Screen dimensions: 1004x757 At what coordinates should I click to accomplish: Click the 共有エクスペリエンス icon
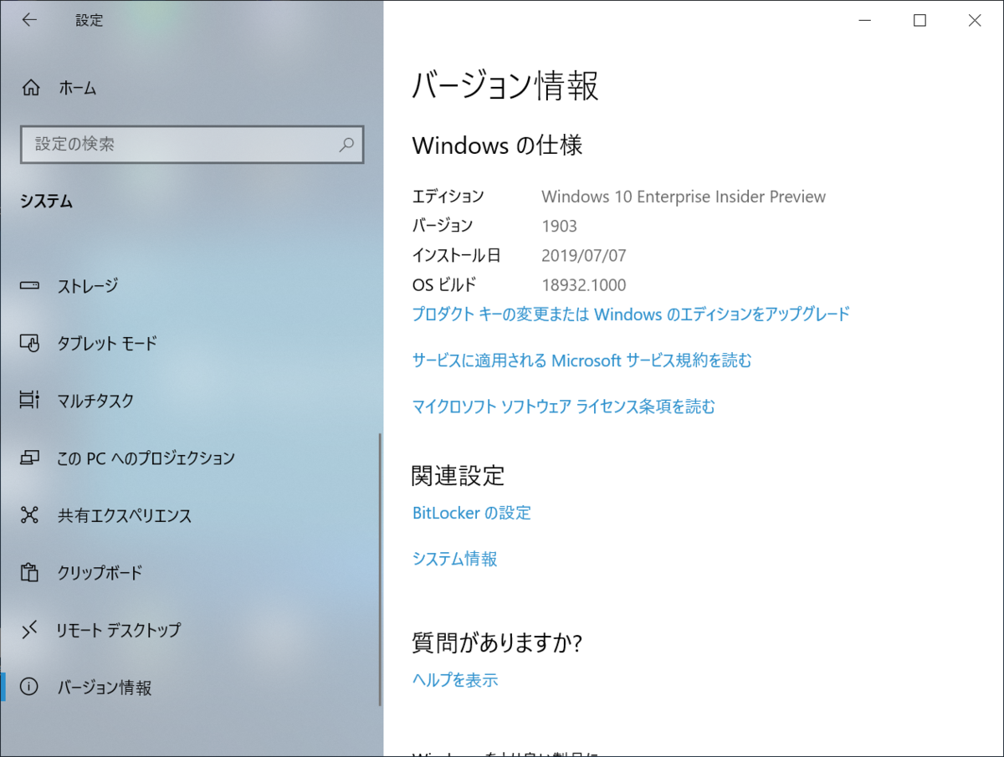click(29, 515)
